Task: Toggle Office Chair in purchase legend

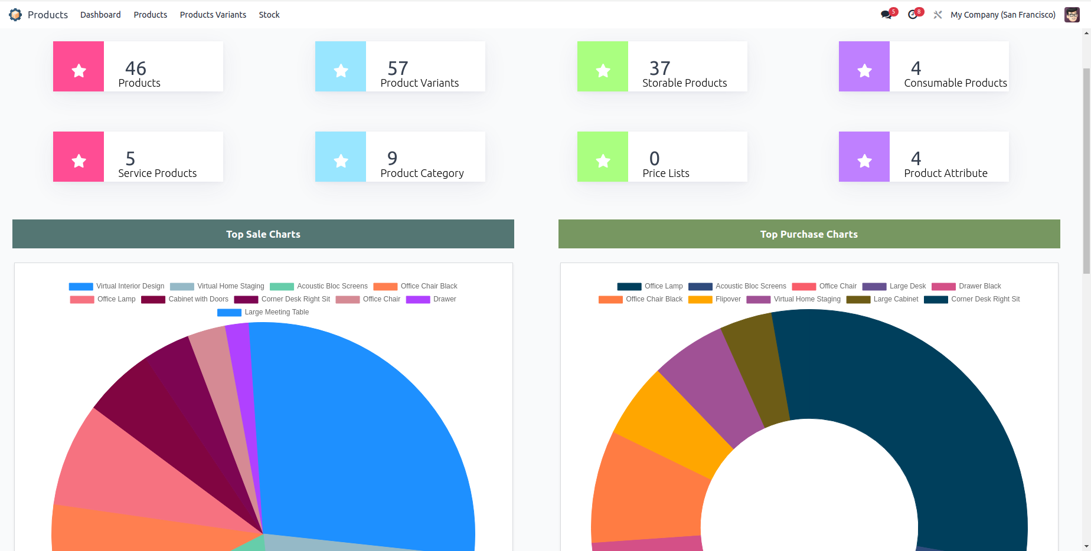Action: tap(824, 286)
